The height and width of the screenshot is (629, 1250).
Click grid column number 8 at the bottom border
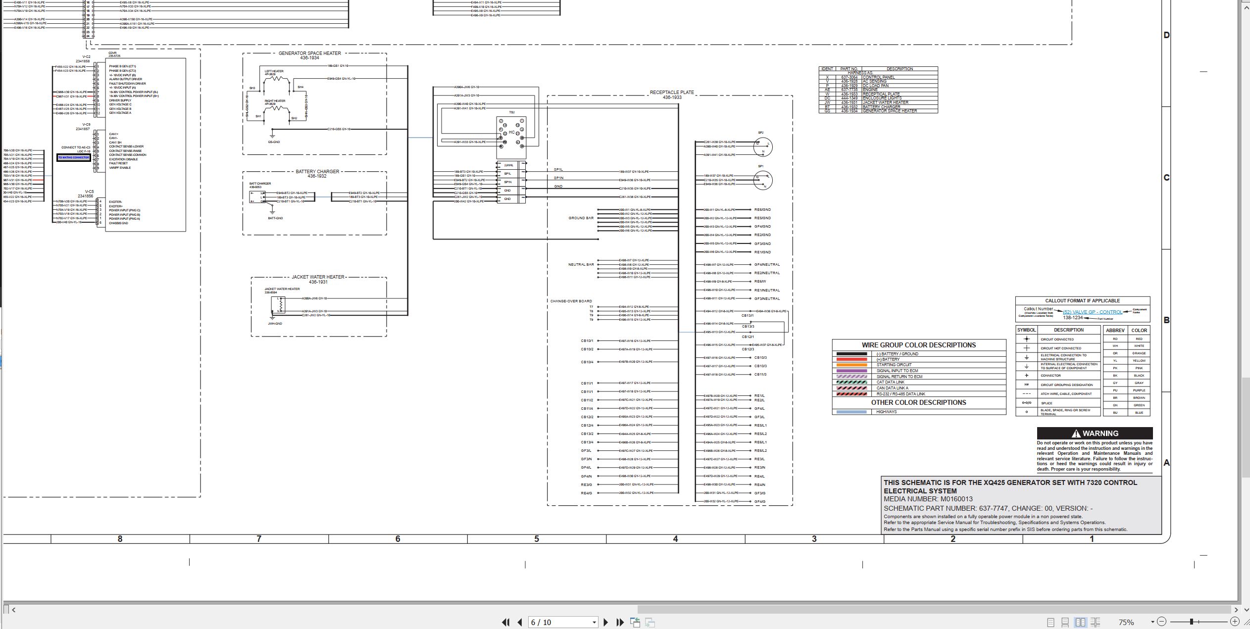[120, 539]
